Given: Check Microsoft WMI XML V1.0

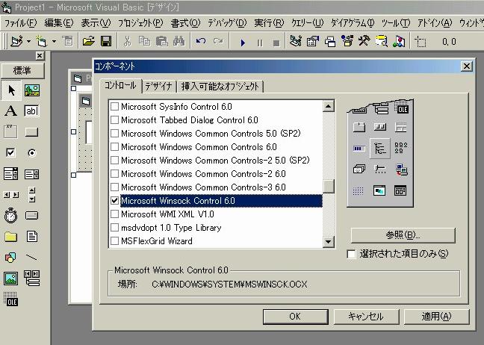Looking at the screenshot, I should coord(114,214).
